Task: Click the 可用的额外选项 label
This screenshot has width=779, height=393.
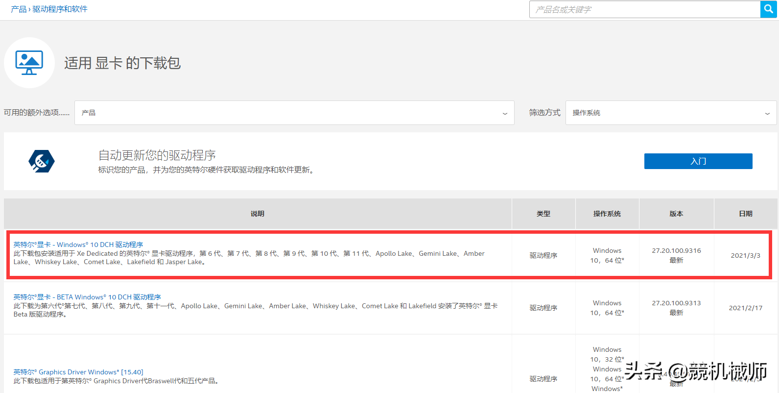Action: point(37,113)
